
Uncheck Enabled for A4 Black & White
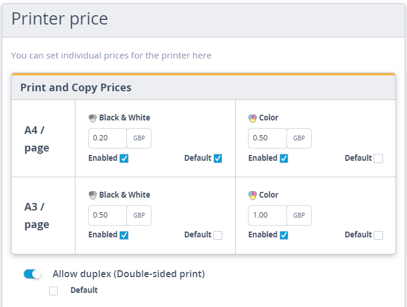[124, 158]
